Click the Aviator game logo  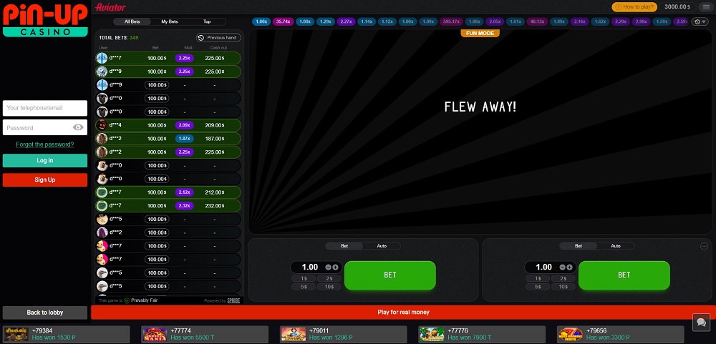tap(110, 7)
